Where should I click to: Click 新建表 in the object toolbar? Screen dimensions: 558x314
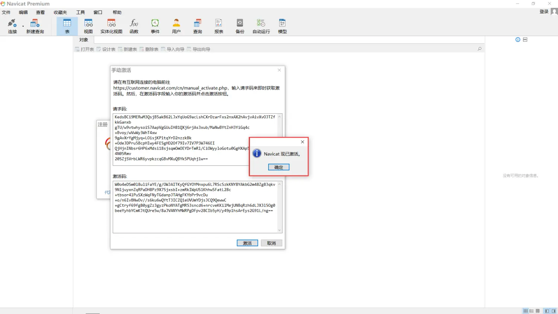click(x=128, y=49)
